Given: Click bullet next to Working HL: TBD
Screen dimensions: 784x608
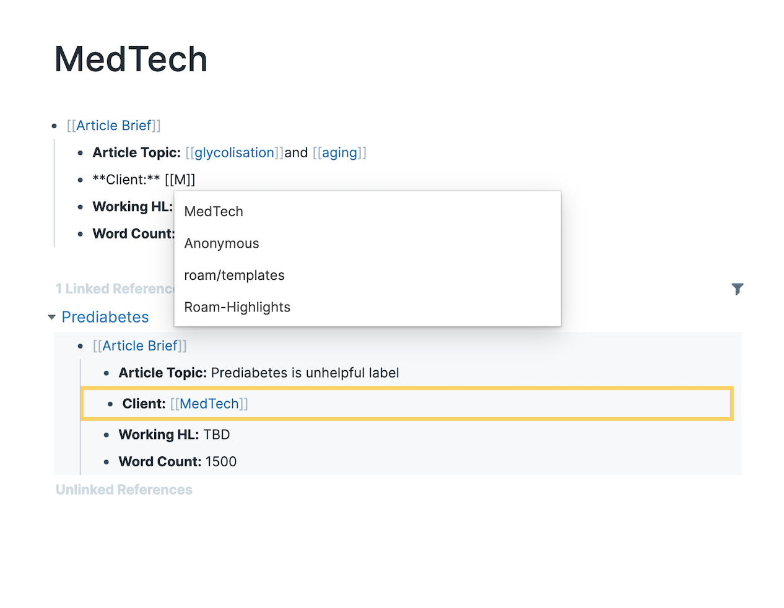Looking at the screenshot, I should pyautogui.click(x=107, y=435).
